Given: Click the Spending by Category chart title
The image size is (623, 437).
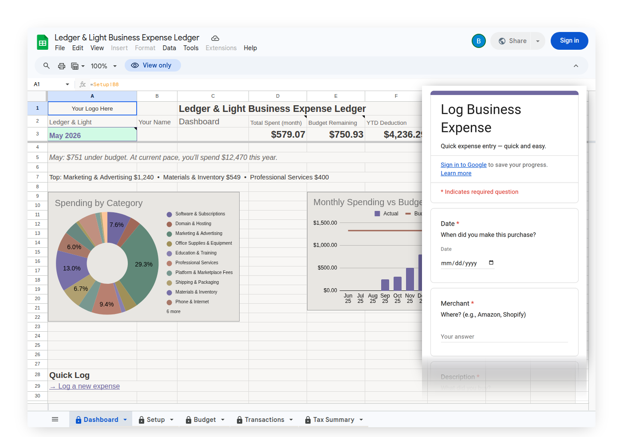Looking at the screenshot, I should click(99, 203).
